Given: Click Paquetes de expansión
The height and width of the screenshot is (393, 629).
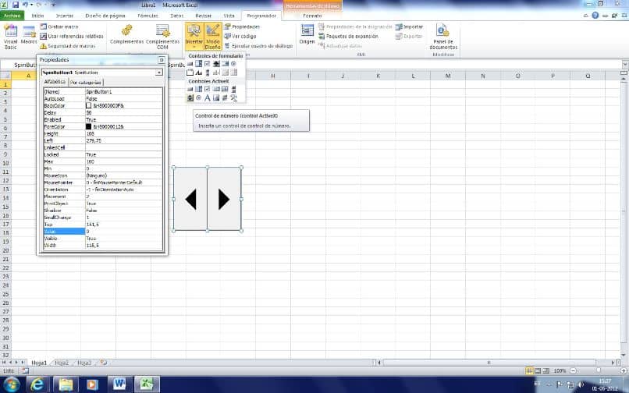Looking at the screenshot, I should [x=348, y=36].
